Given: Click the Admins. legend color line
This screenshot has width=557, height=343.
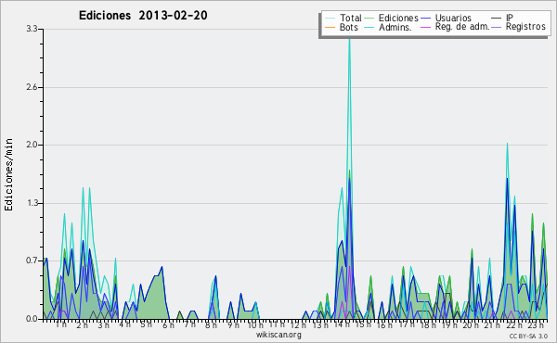Looking at the screenshot, I should click(369, 27).
